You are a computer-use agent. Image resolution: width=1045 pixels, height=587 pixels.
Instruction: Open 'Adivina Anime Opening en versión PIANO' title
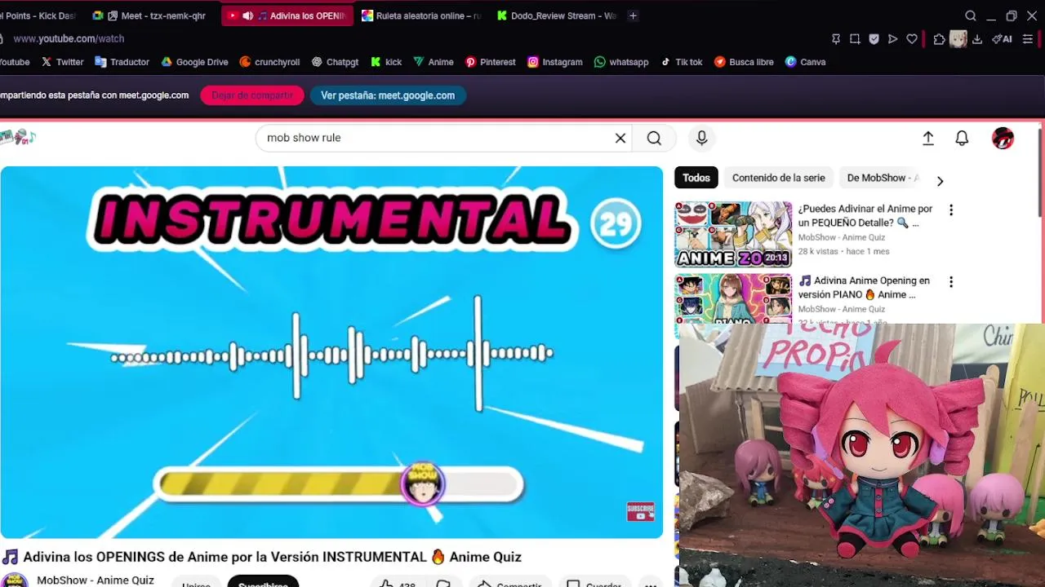point(864,287)
